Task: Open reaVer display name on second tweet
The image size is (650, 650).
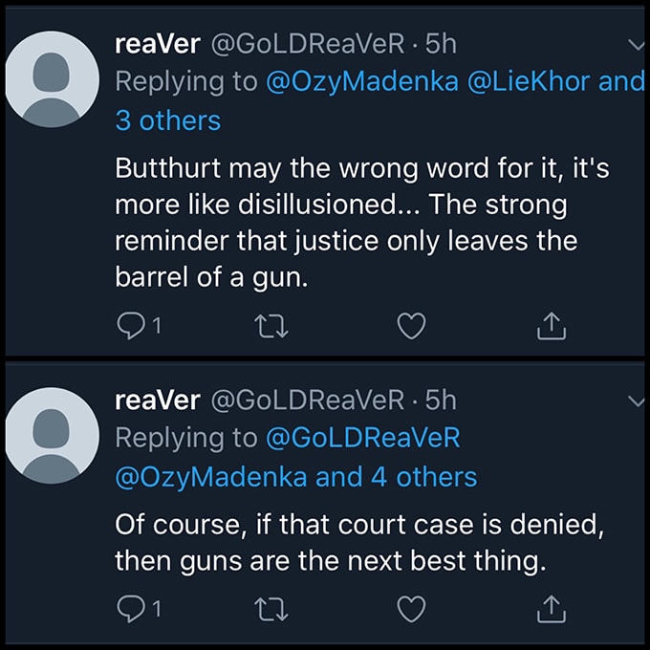Action: (x=157, y=400)
